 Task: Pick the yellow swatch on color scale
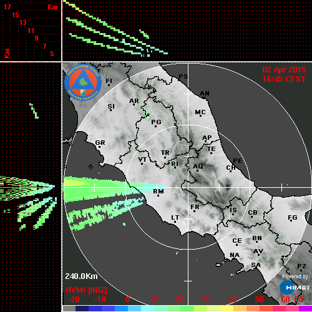pos(227,308)
